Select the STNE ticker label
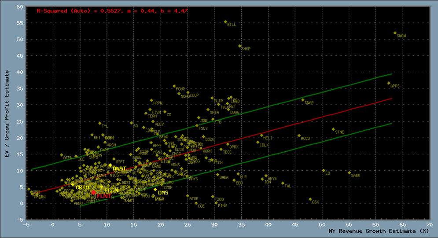The width and height of the screenshot is (438, 238). pyautogui.click(x=340, y=132)
